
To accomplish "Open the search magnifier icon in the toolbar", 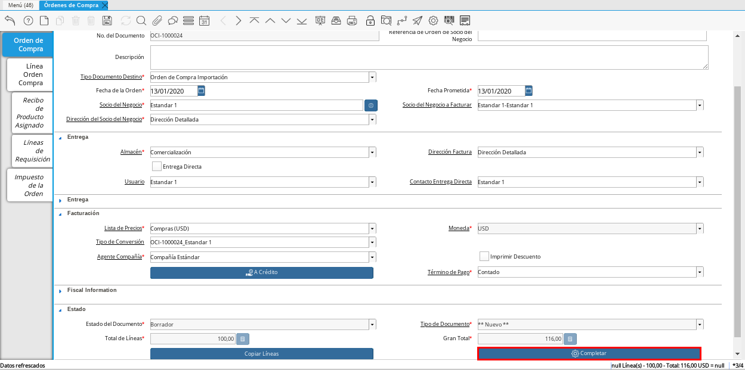I will (x=141, y=21).
